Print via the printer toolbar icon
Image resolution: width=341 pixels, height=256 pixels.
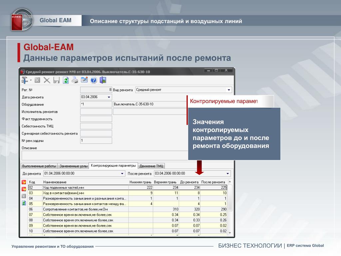(75, 80)
